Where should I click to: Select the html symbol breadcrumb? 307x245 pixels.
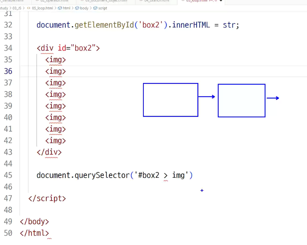(67, 8)
